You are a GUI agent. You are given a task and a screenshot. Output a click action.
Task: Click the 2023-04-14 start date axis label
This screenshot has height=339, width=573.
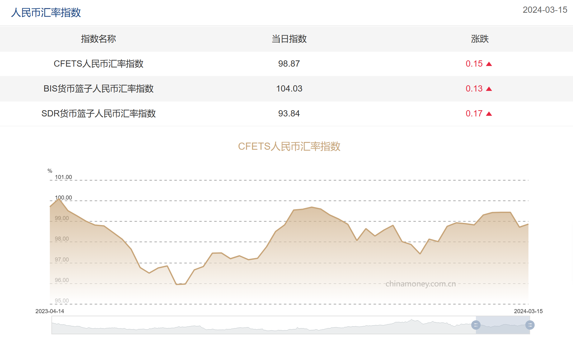click(x=50, y=311)
